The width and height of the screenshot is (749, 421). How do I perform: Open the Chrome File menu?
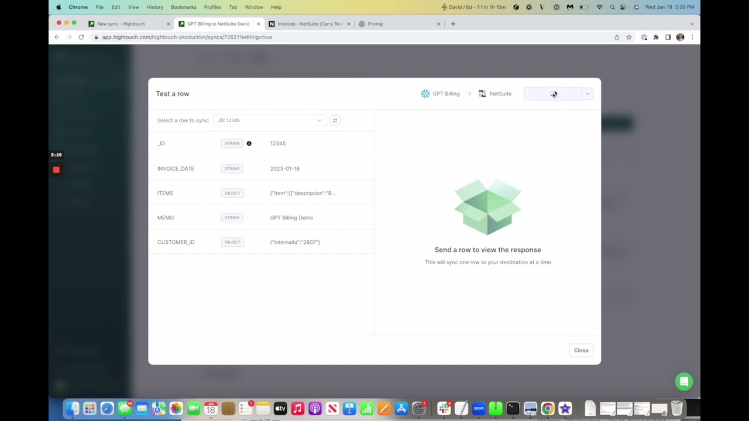click(x=99, y=7)
